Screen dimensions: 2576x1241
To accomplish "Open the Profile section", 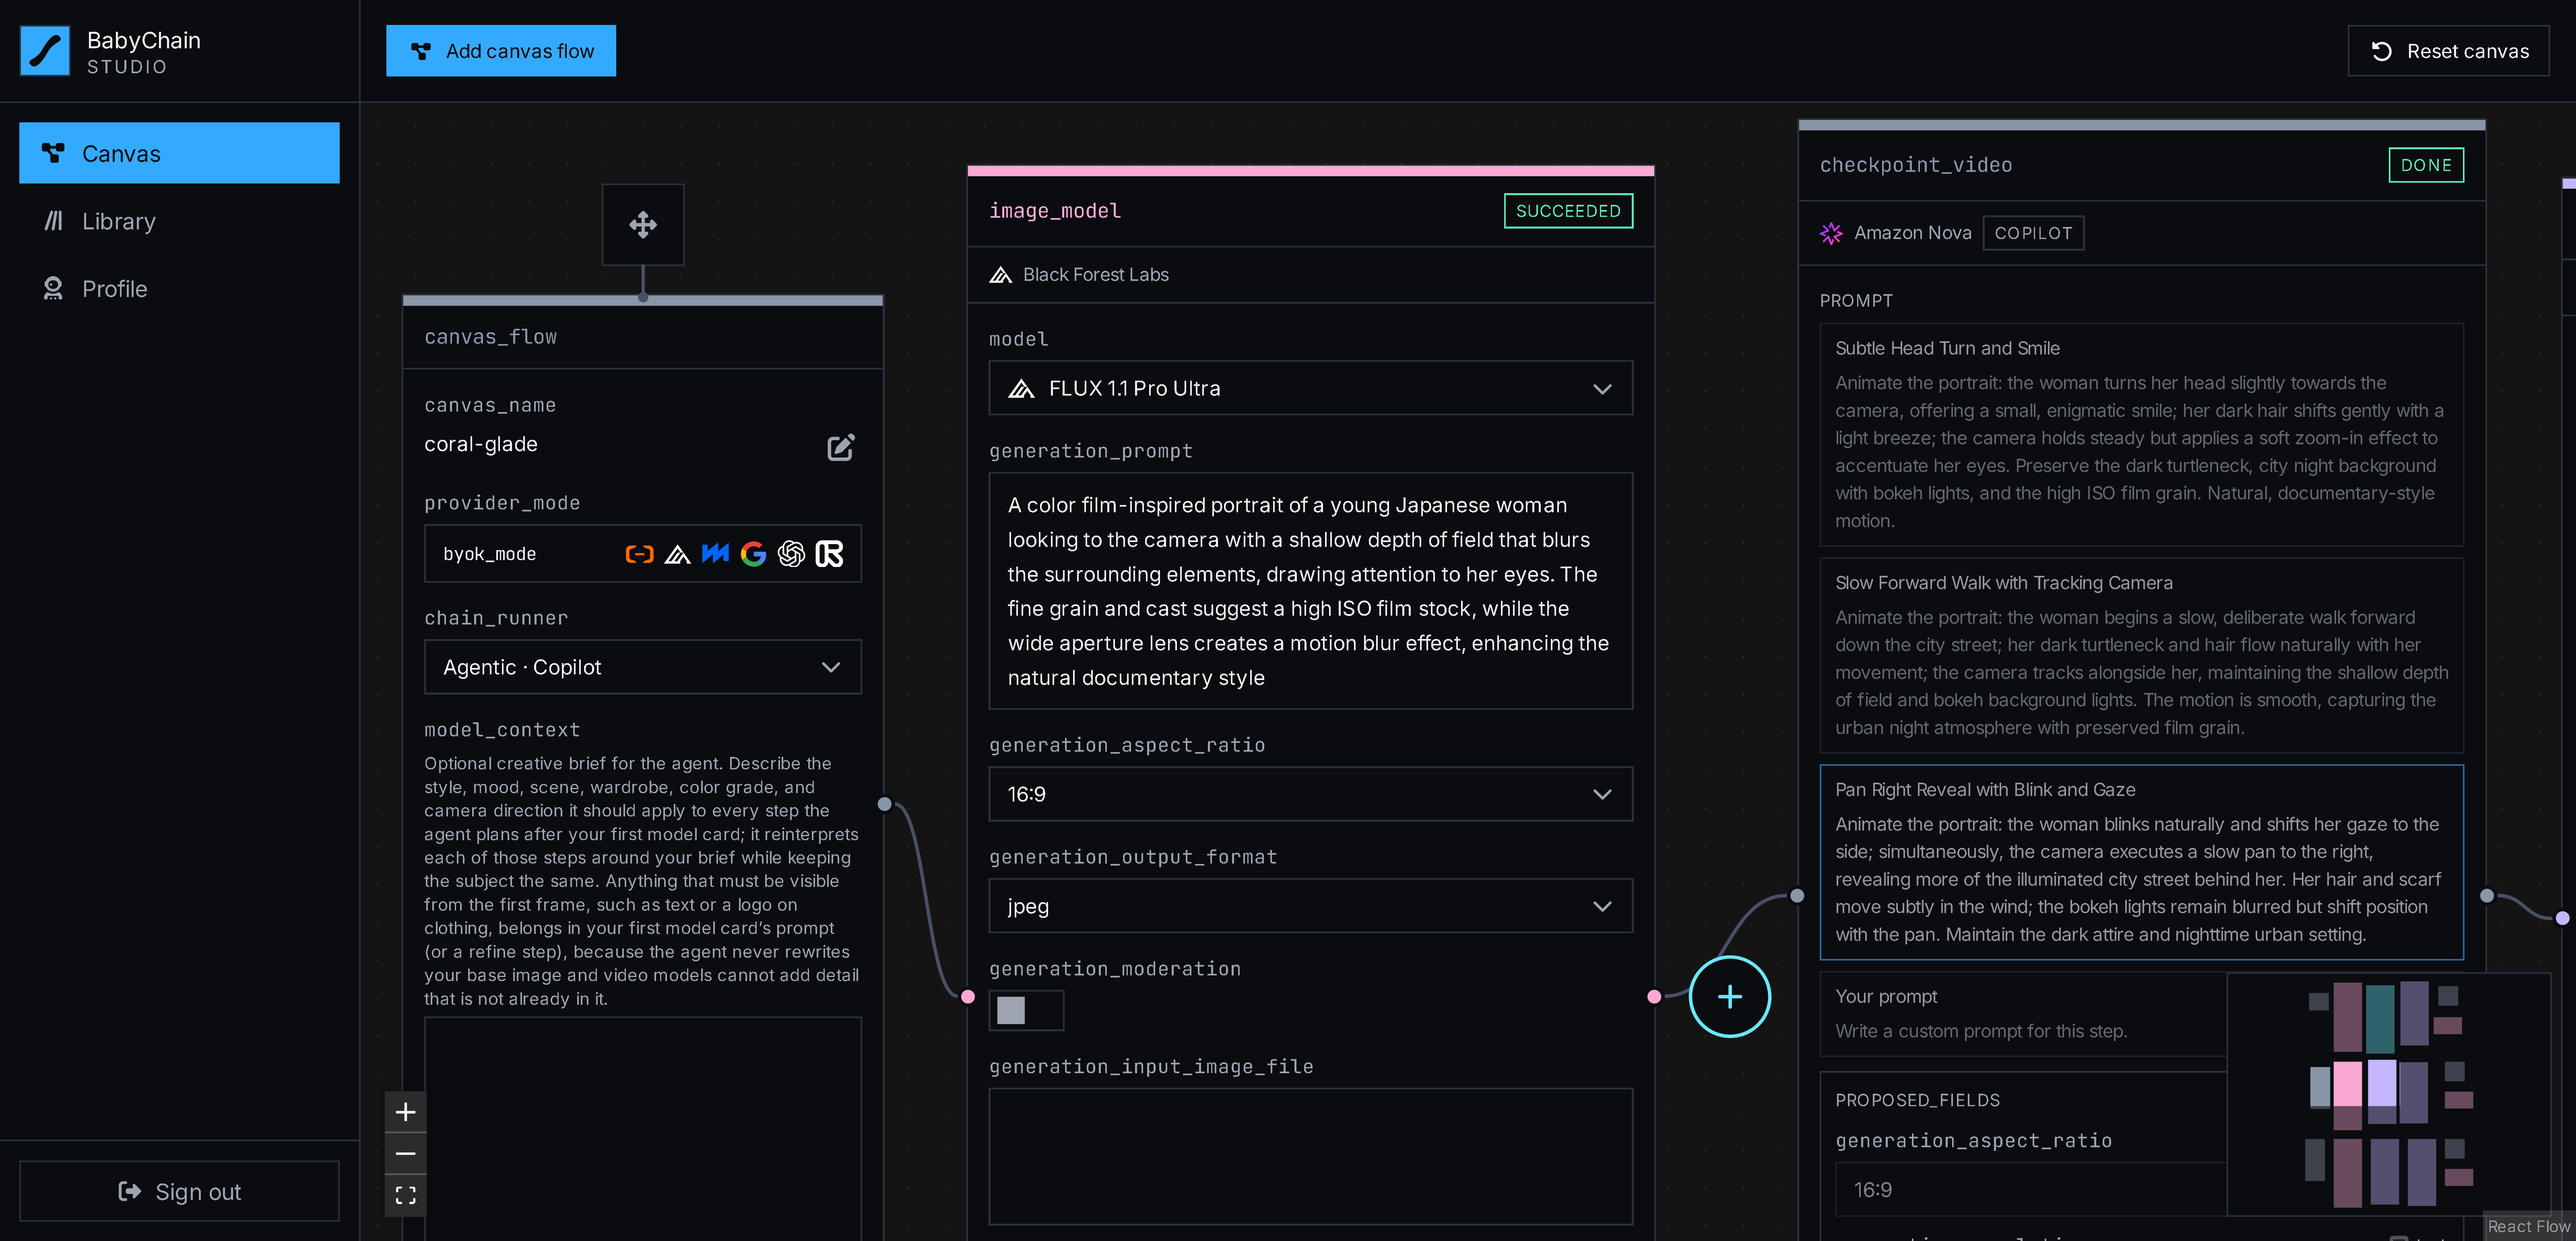I will (x=179, y=289).
